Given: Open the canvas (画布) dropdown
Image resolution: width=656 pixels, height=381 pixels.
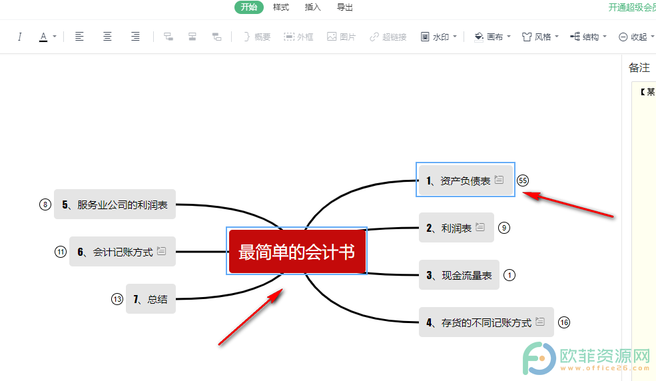Looking at the screenshot, I should [x=492, y=37].
